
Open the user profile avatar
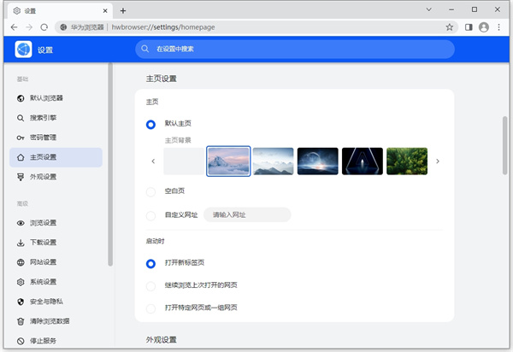coord(484,27)
